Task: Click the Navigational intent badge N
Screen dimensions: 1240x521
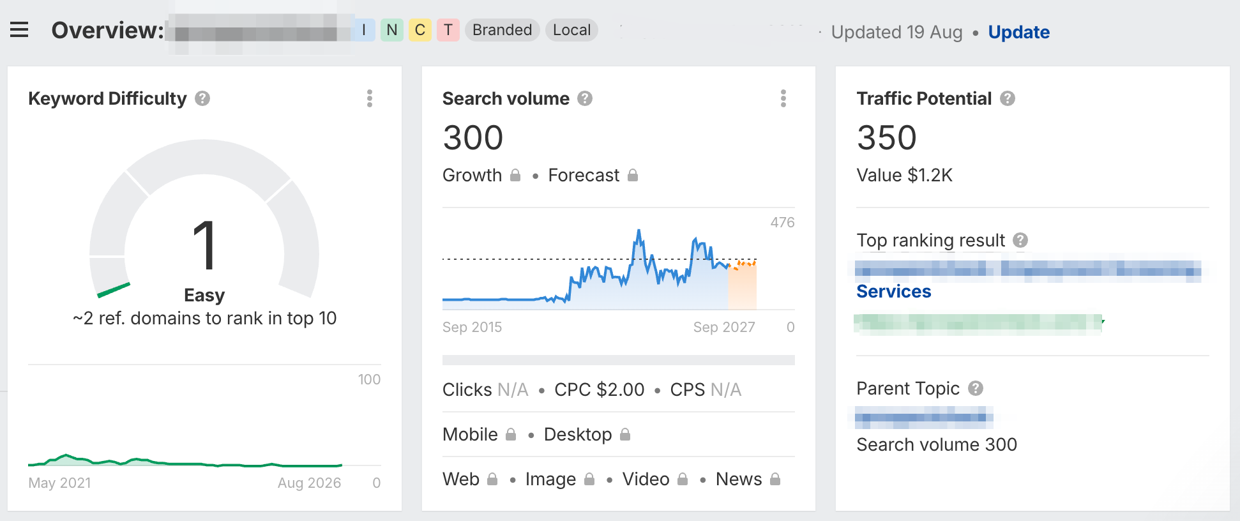Action: click(392, 30)
